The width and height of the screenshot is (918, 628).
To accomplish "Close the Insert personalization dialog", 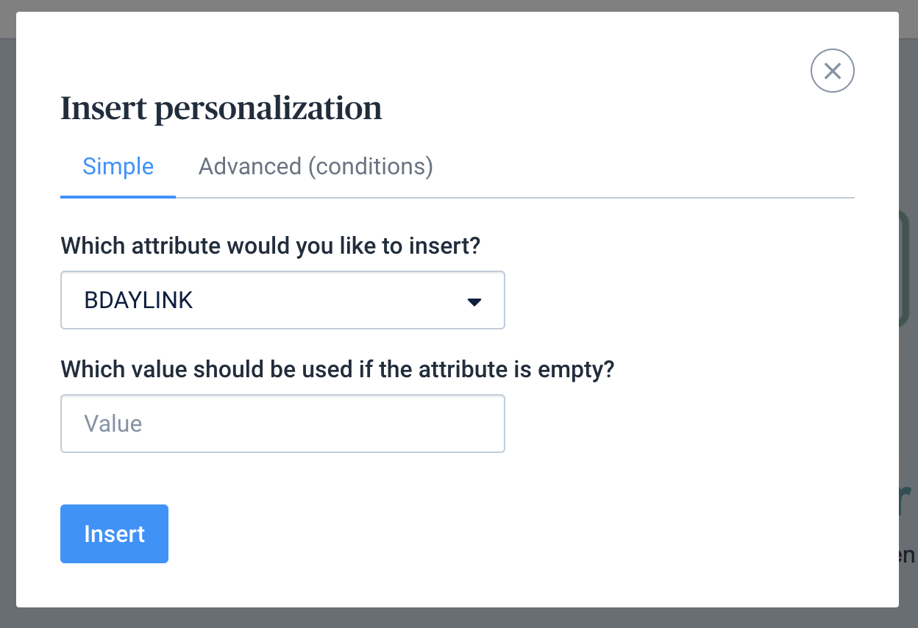I will click(x=832, y=71).
